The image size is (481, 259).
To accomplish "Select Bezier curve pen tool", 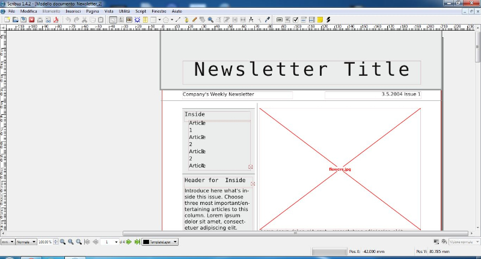I will pos(186,20).
